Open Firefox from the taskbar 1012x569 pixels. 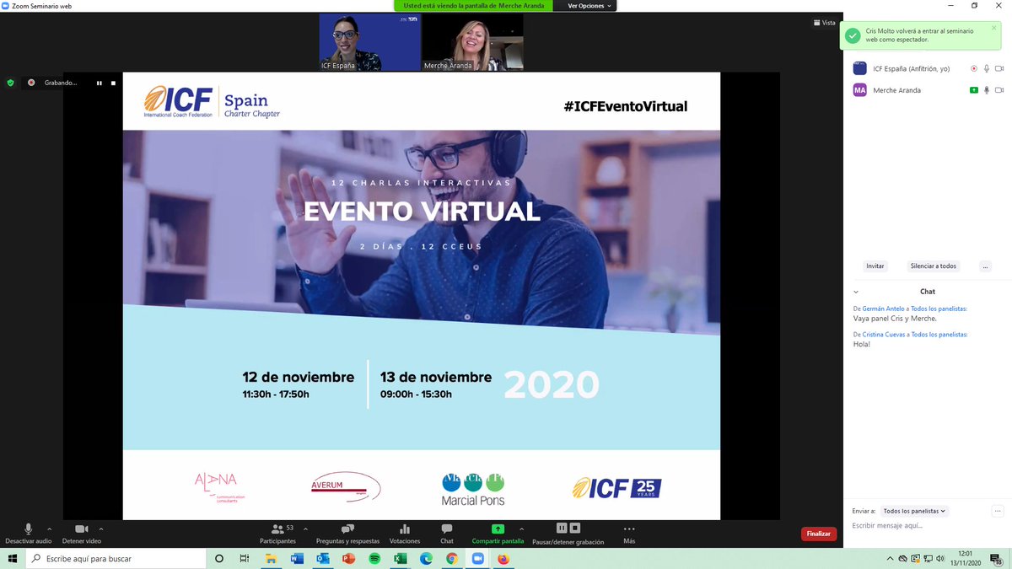point(503,558)
